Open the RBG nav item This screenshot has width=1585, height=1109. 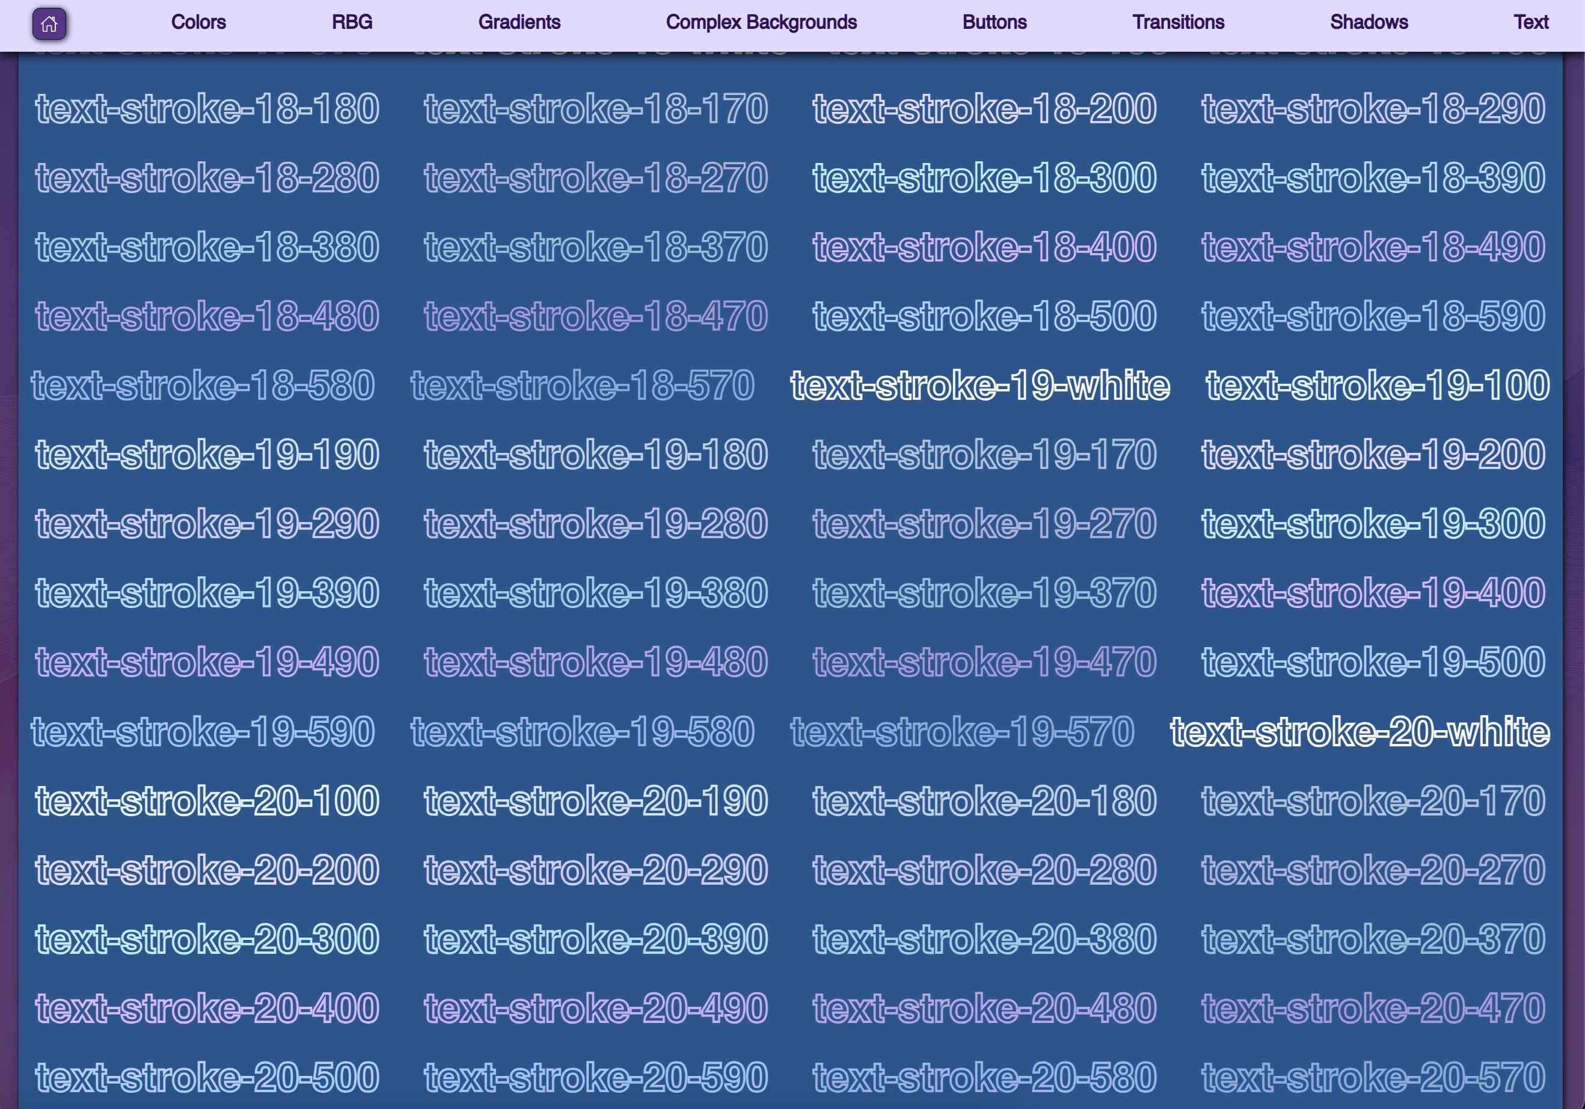(351, 22)
